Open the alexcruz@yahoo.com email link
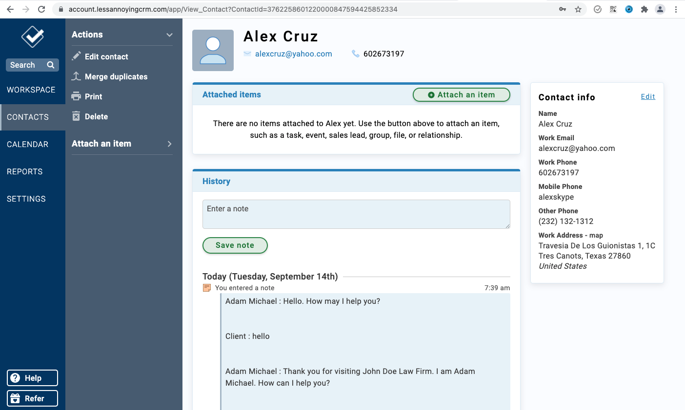The height and width of the screenshot is (410, 685). tap(294, 54)
